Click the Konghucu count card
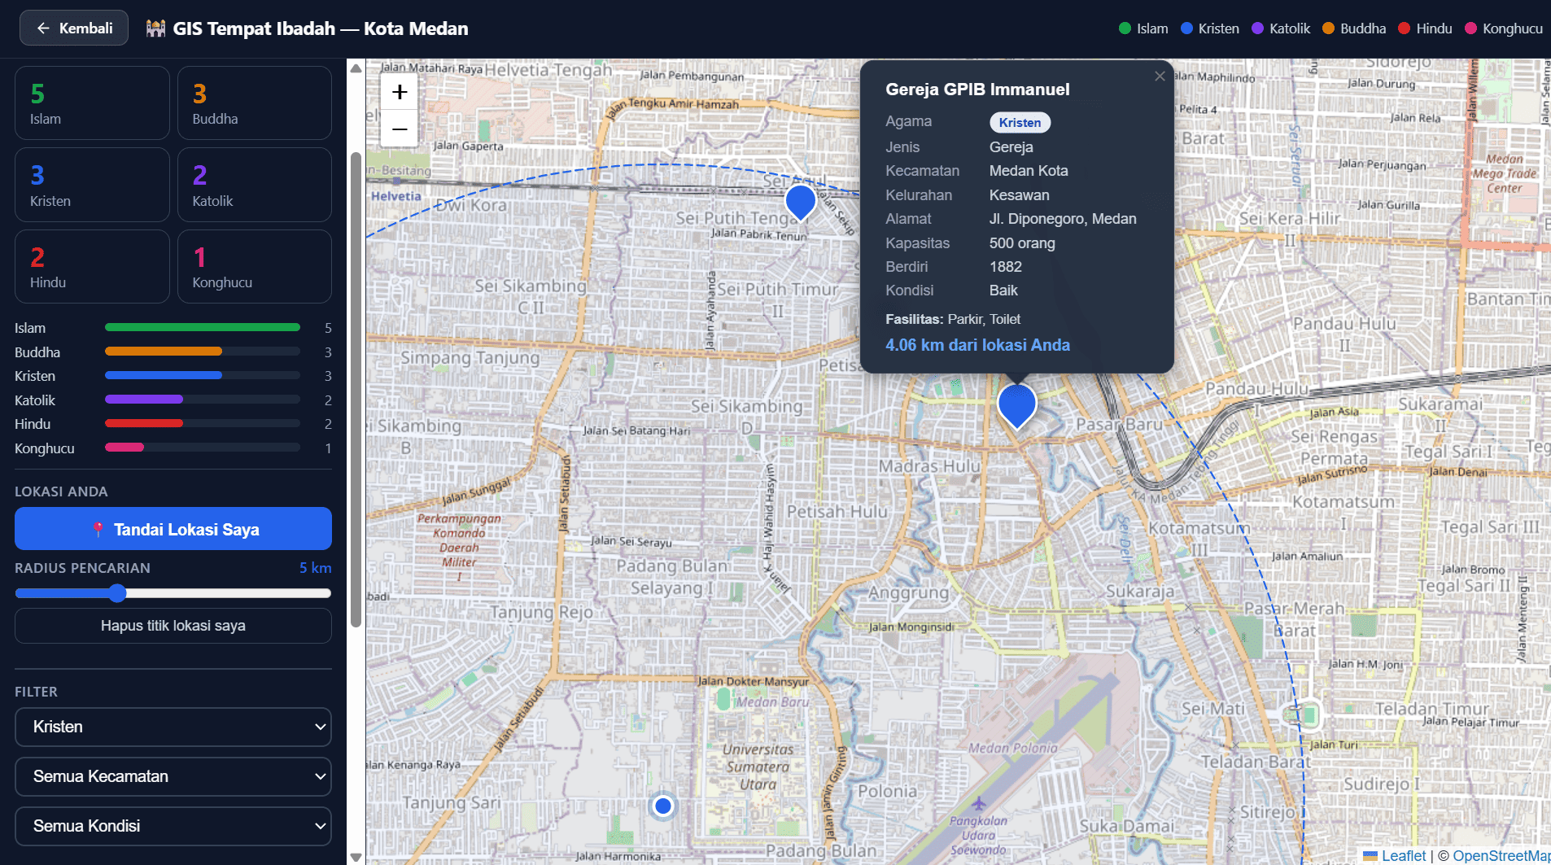Screen dimensions: 1551x865 click(x=255, y=266)
